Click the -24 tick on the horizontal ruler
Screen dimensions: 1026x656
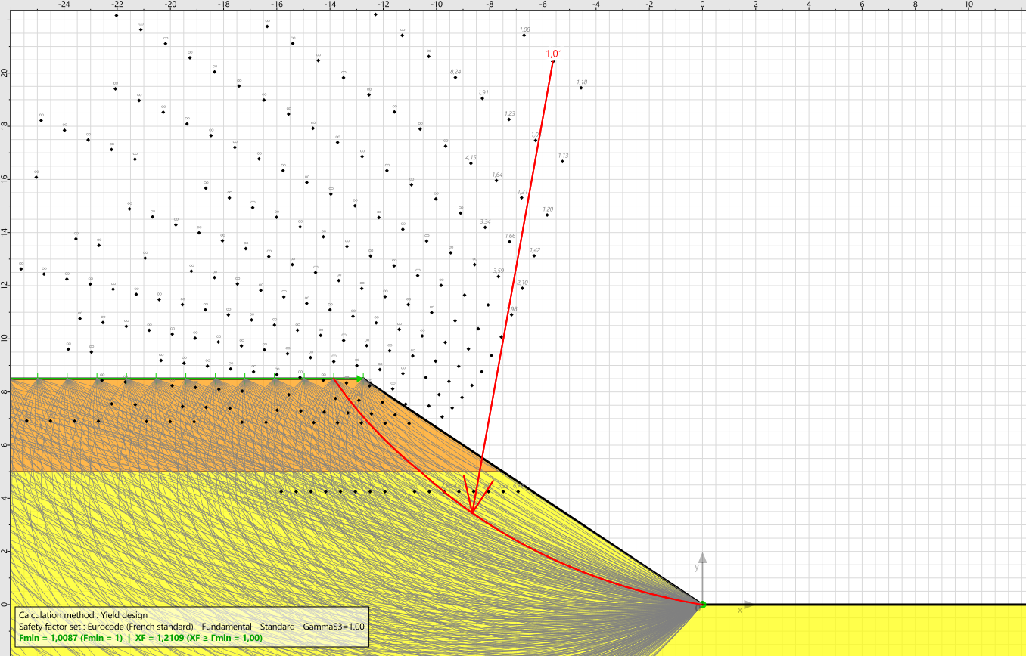pos(64,5)
